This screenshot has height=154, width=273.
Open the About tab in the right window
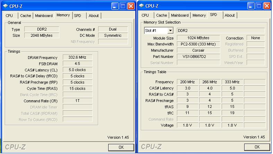pos(230,16)
